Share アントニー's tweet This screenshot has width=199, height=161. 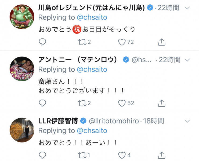161,103
